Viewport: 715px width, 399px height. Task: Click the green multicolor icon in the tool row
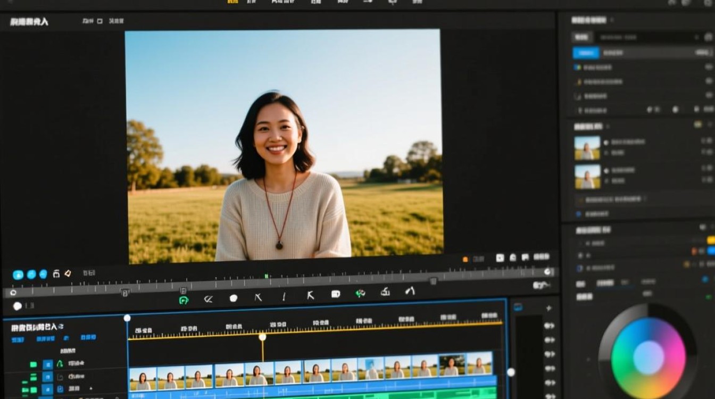[360, 293]
